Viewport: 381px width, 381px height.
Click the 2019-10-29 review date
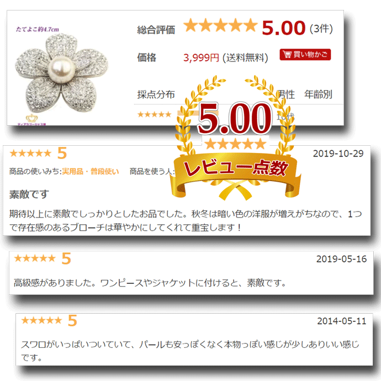point(338,154)
